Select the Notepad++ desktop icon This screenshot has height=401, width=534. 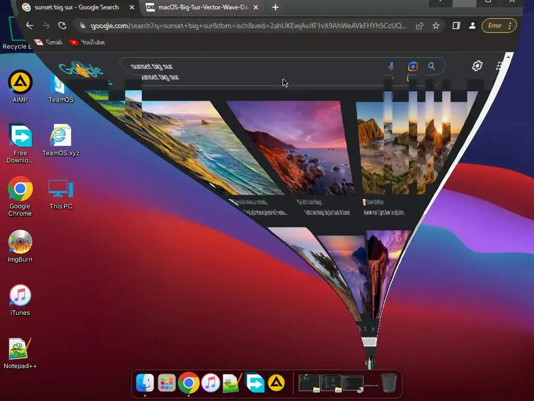[20, 353]
